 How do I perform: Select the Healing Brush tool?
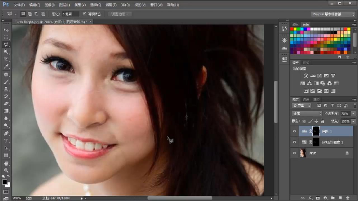pos(6,75)
